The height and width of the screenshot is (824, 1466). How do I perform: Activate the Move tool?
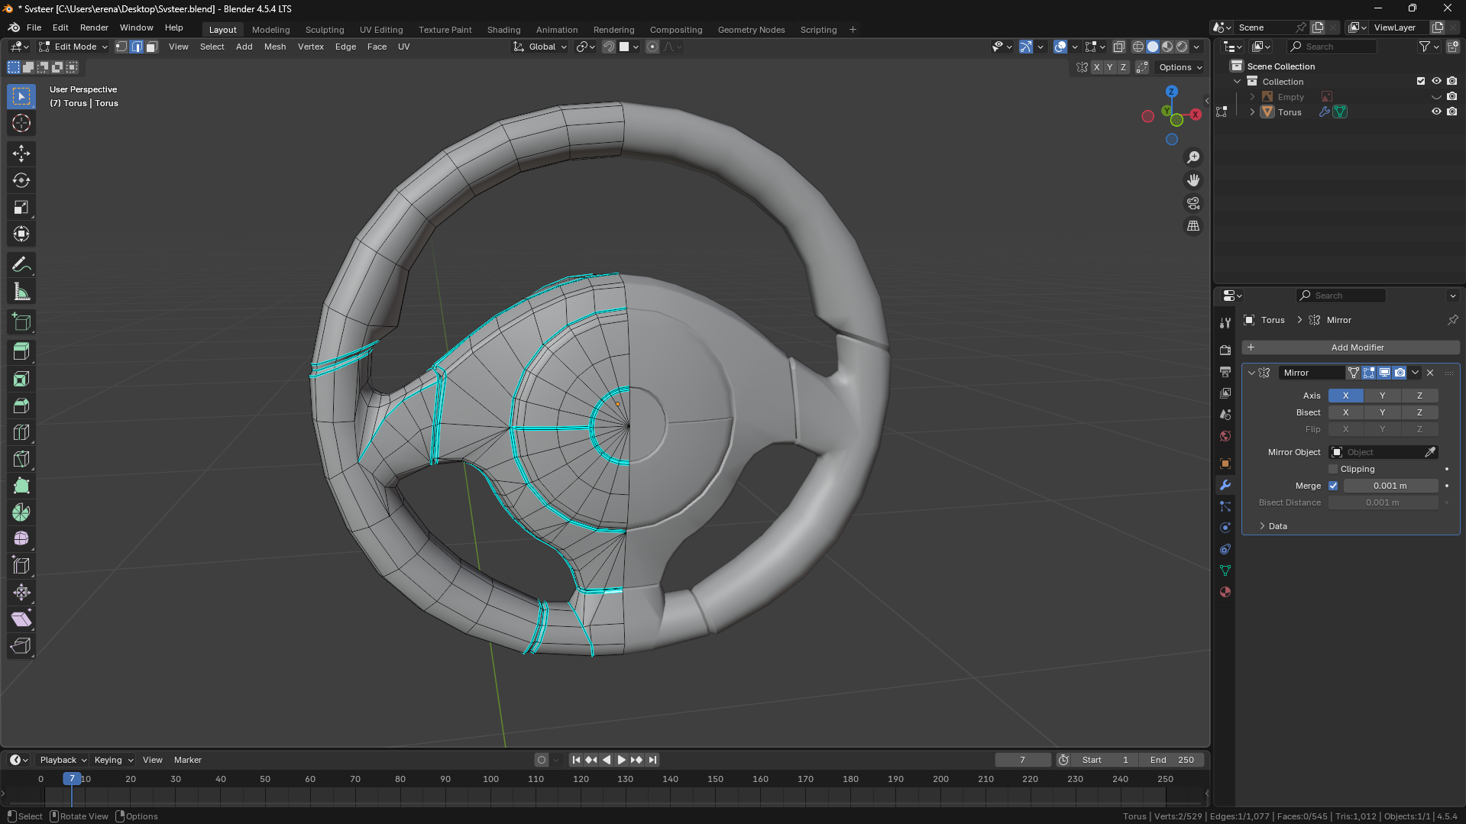point(21,153)
